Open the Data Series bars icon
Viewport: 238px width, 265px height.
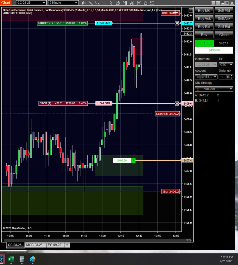point(132,3)
